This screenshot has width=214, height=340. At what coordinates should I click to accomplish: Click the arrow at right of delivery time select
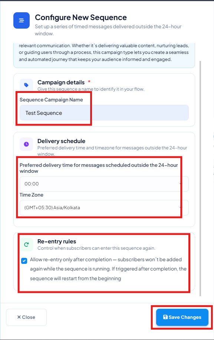point(181,184)
